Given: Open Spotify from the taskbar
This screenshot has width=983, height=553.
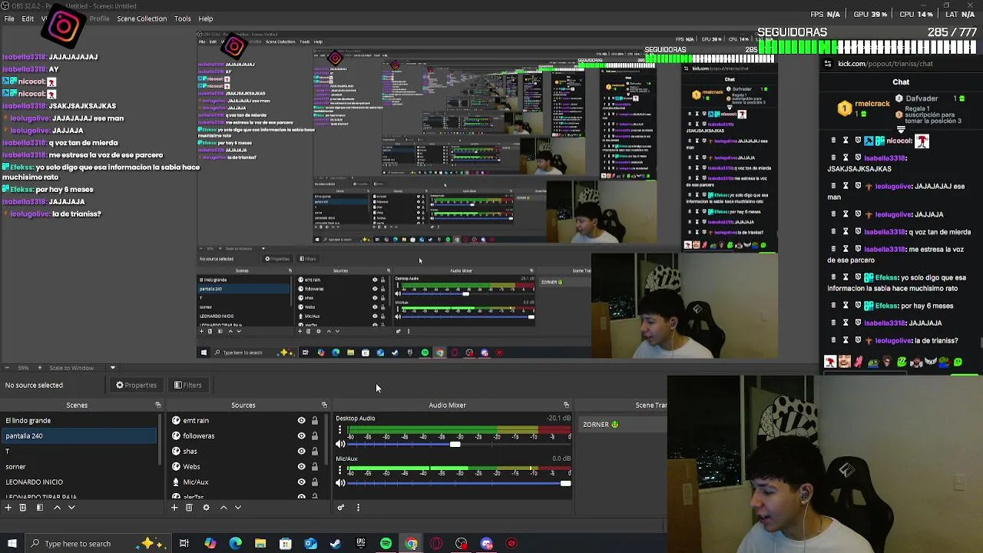Looking at the screenshot, I should pyautogui.click(x=386, y=544).
